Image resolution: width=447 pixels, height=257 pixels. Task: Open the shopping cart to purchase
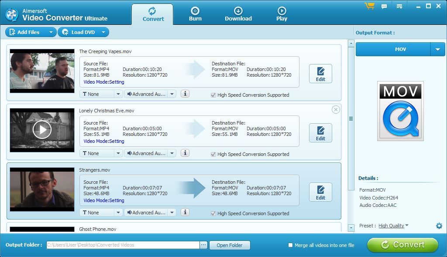point(369,6)
